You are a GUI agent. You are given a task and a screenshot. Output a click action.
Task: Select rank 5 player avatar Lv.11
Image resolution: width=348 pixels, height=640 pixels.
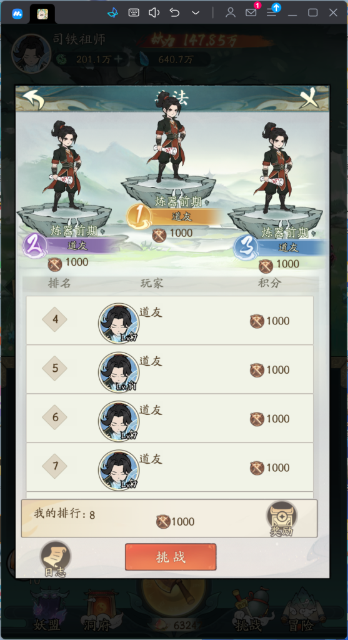point(119,372)
